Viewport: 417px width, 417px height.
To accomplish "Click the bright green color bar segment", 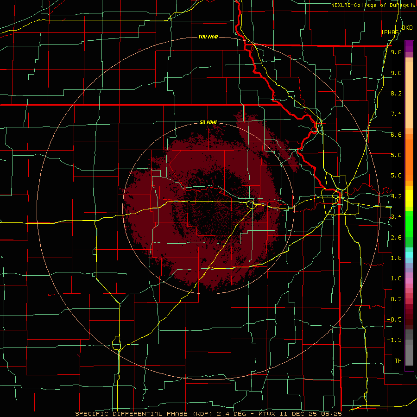I will (x=409, y=223).
